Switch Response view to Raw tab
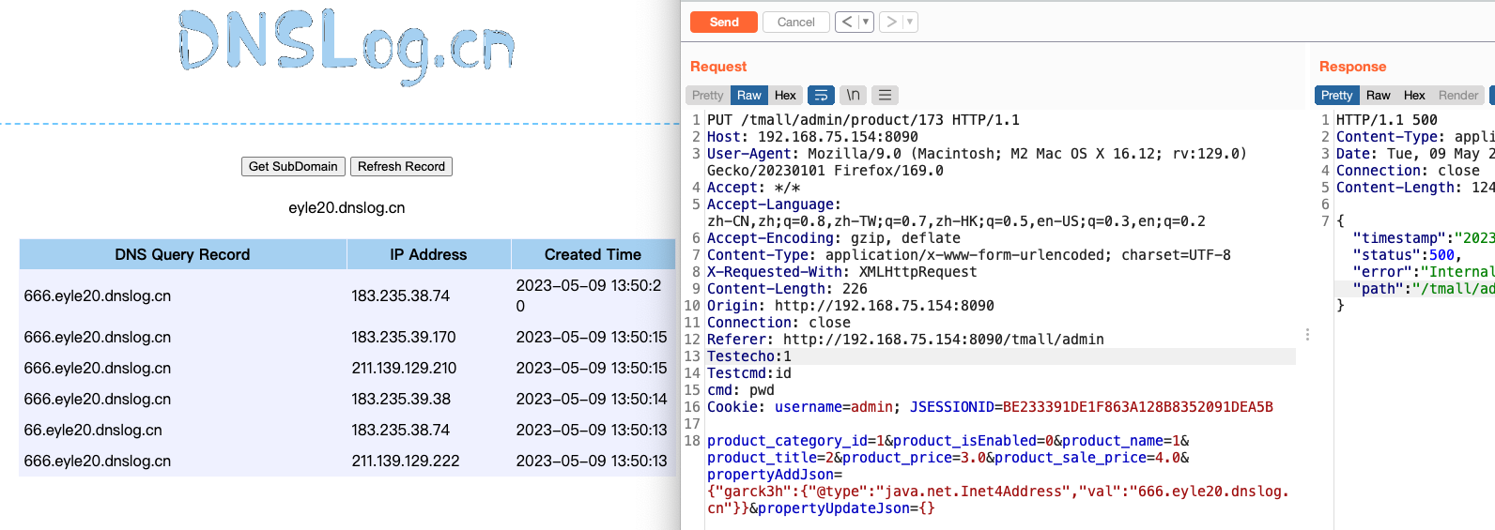 [x=1379, y=95]
